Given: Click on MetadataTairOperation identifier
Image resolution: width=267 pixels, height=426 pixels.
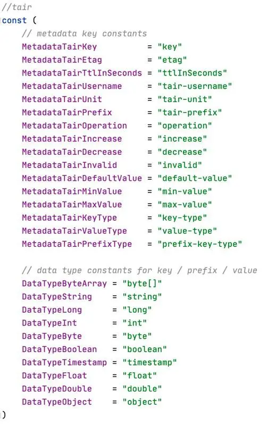Looking at the screenshot, I should pos(74,126).
